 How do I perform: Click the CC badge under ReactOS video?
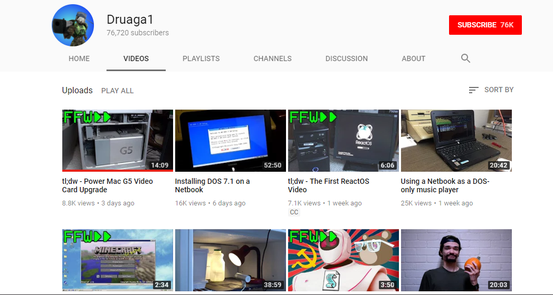(294, 212)
